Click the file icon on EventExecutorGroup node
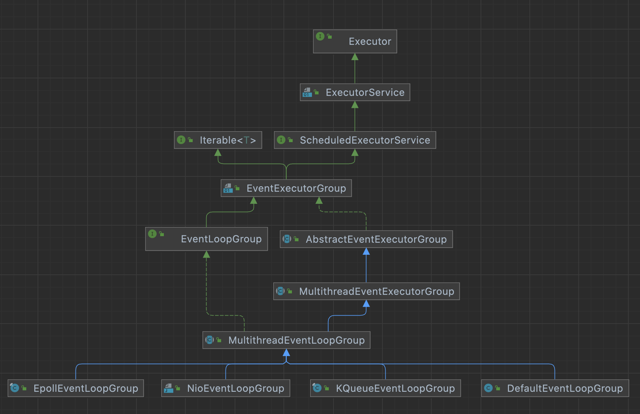The height and width of the screenshot is (414, 640). (x=228, y=188)
